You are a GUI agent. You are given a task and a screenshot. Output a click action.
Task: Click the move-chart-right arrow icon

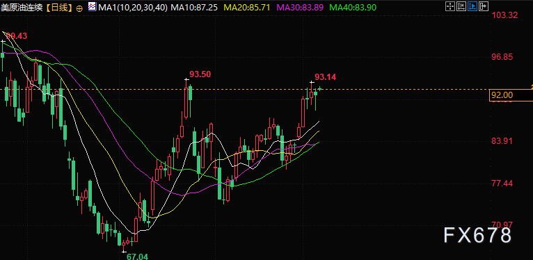(x=484, y=6)
